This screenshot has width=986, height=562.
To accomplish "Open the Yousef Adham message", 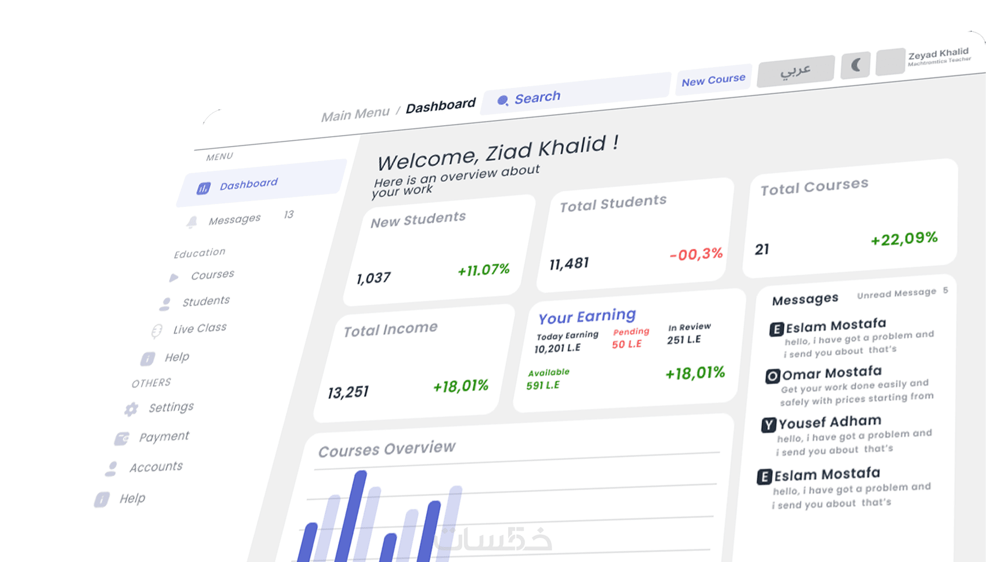I will pos(848,435).
